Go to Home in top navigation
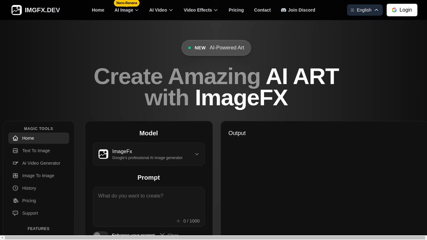Image resolution: width=427 pixels, height=240 pixels. click(98, 10)
